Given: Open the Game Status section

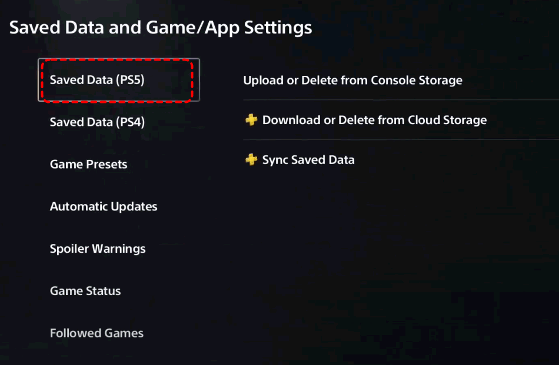Looking at the screenshot, I should click(85, 291).
